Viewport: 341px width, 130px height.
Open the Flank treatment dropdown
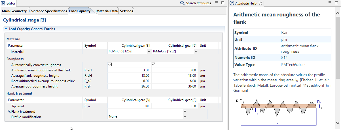pyautogui.click(x=185, y=112)
